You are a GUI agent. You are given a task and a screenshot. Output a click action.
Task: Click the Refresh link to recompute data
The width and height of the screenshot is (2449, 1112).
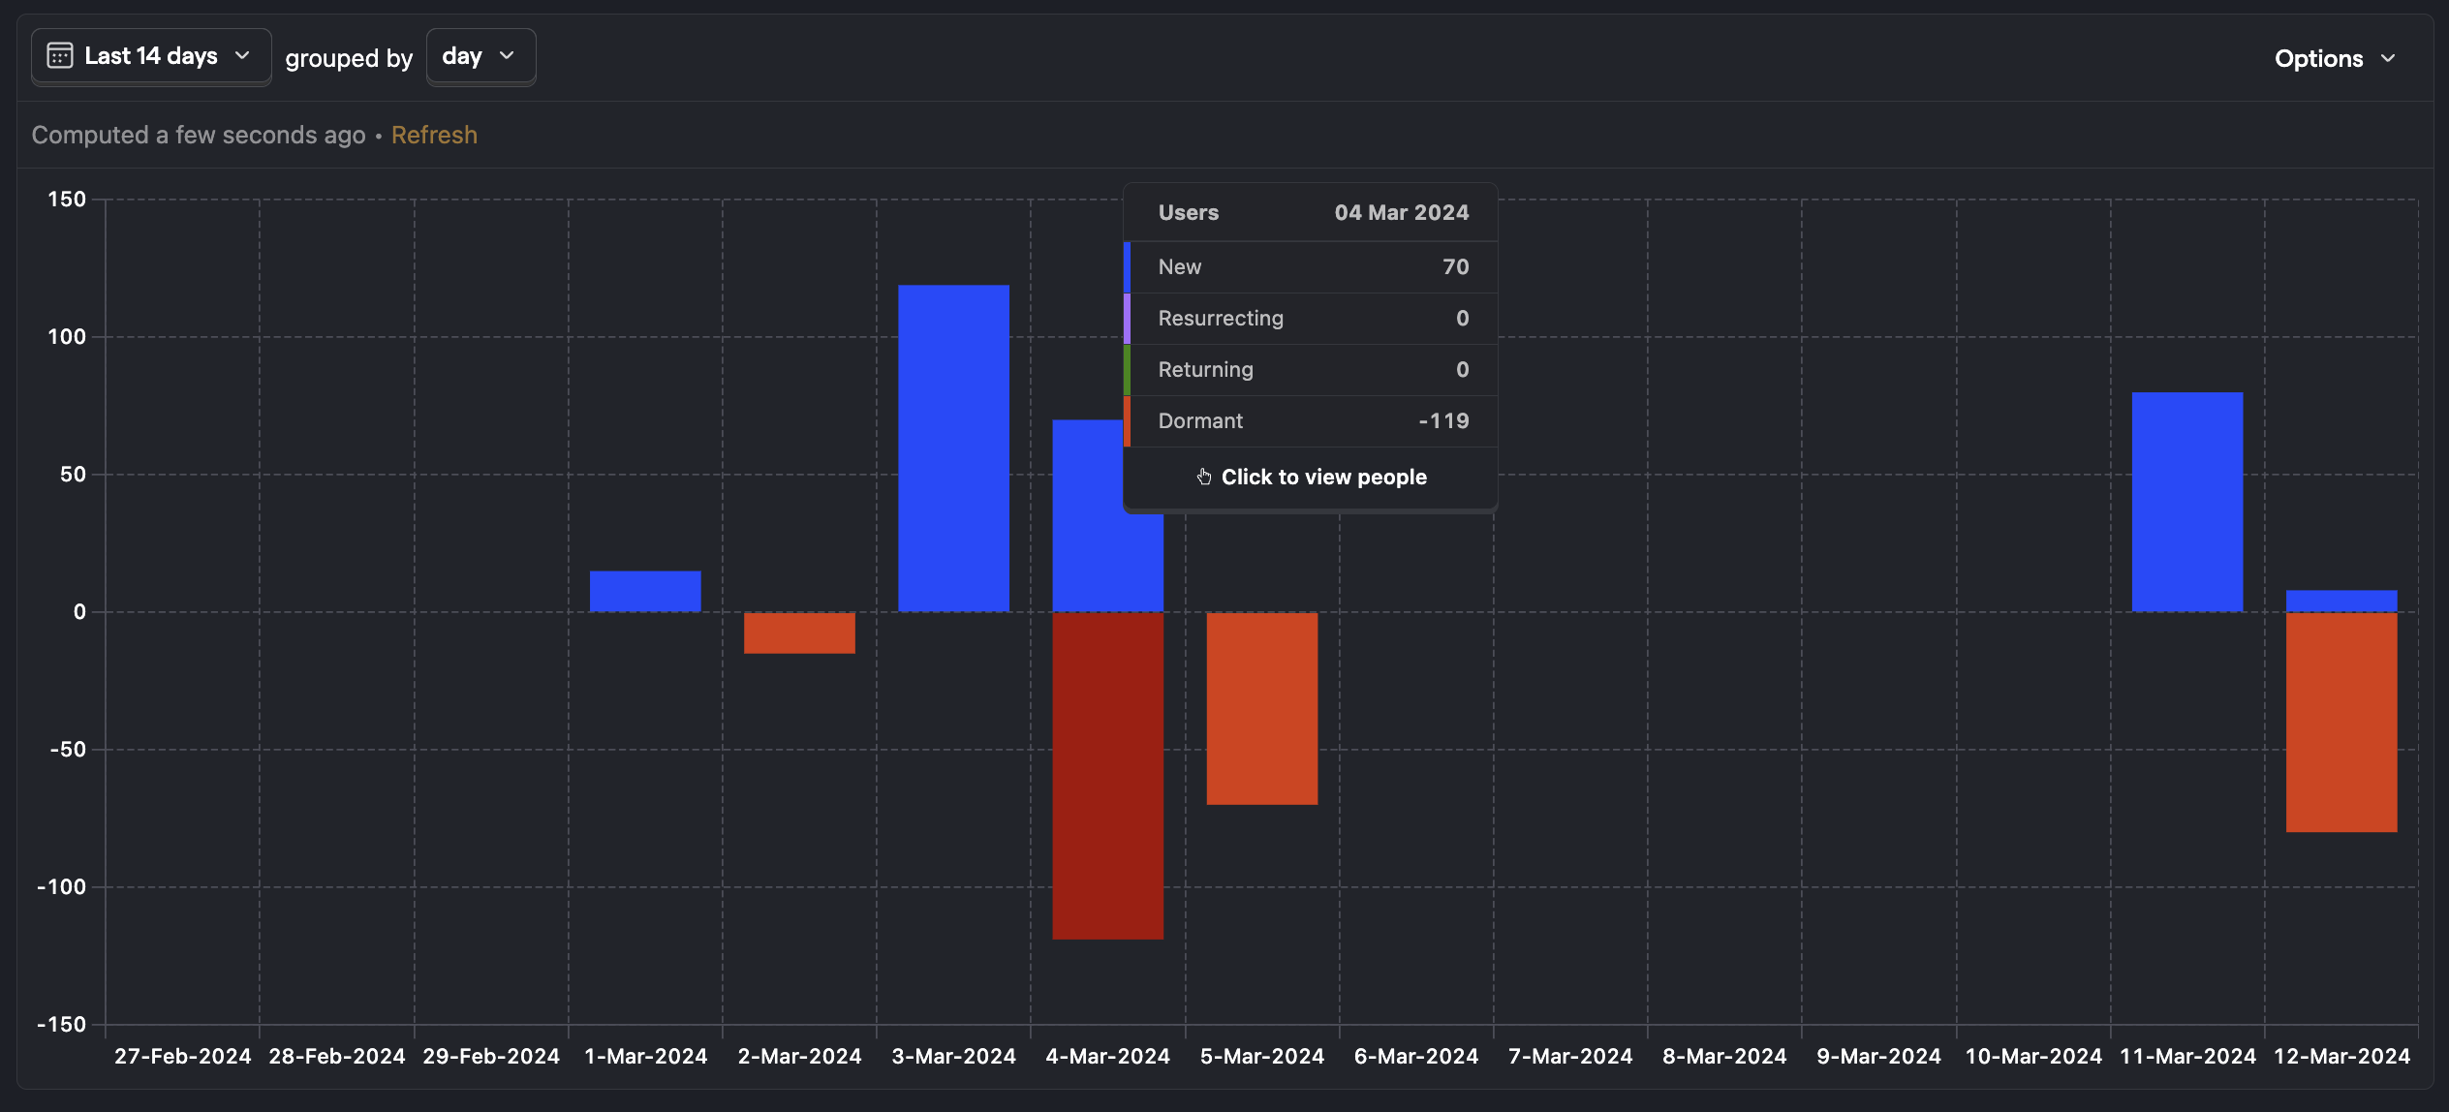coord(433,135)
